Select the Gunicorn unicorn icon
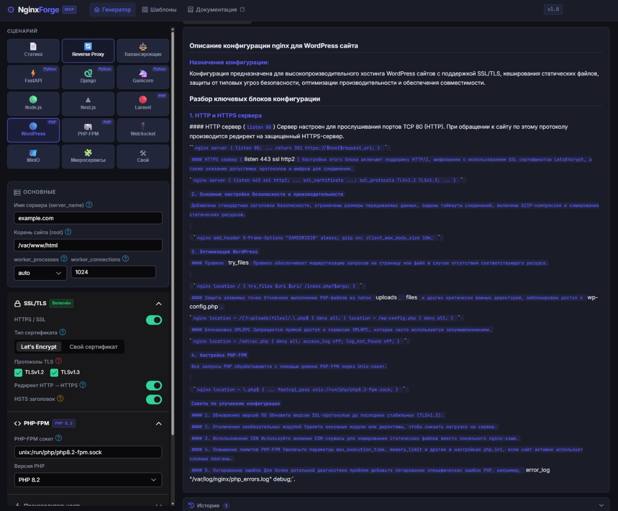 (143, 73)
